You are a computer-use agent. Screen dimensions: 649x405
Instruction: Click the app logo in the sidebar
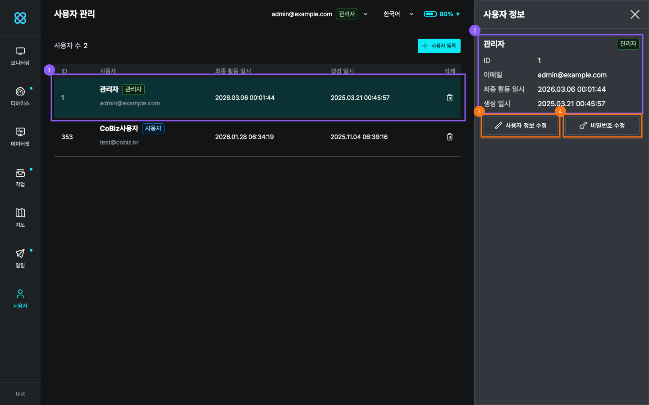[20, 18]
